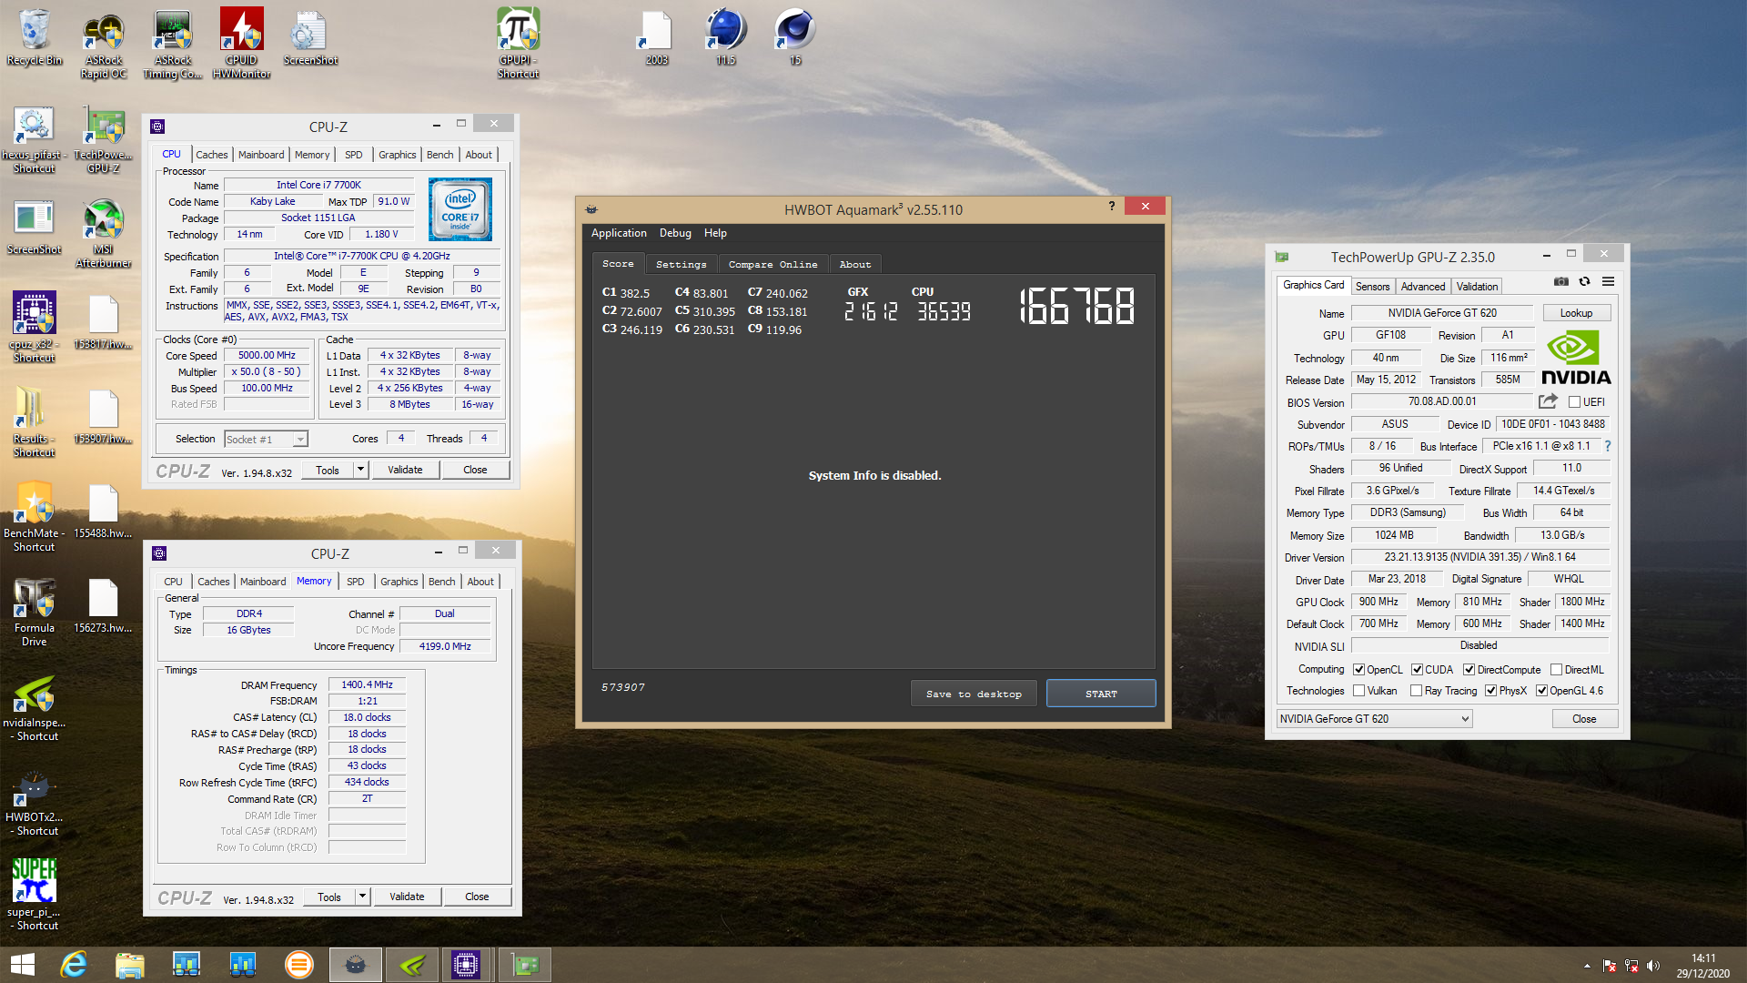Open BenchMate shortcut desktop icon

point(35,517)
